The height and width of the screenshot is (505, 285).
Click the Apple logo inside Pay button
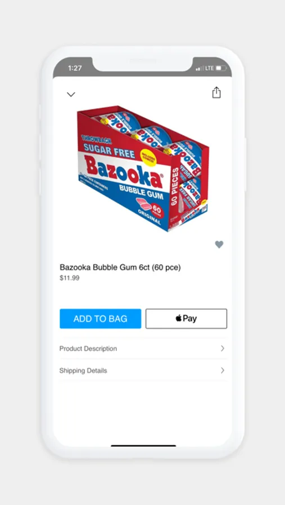[x=179, y=318]
